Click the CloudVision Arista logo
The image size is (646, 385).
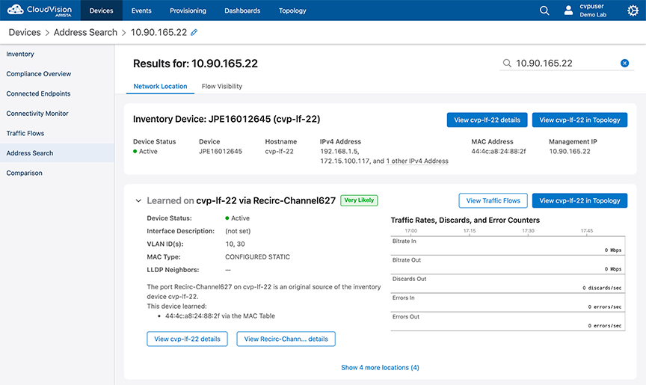(x=40, y=10)
